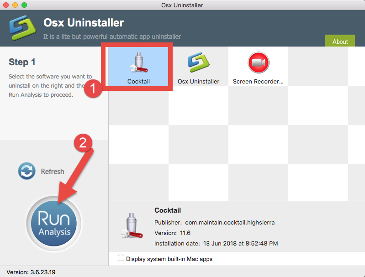Select the Screen Recorder app in the grid
Screen dimensions: 365x277
258,67
